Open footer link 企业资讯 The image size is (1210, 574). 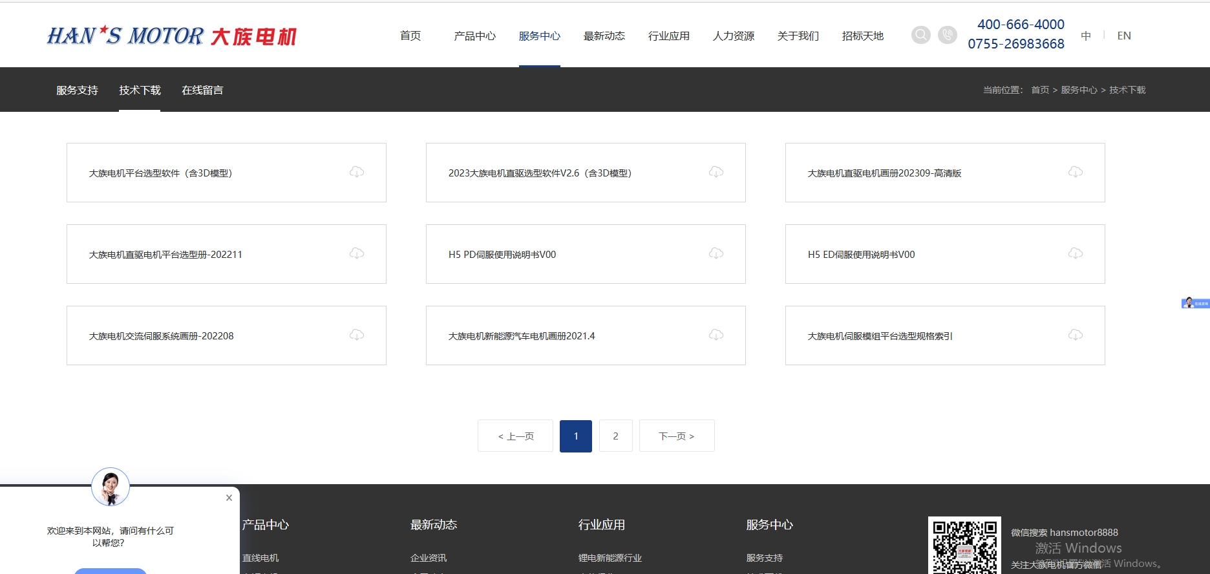coord(429,558)
